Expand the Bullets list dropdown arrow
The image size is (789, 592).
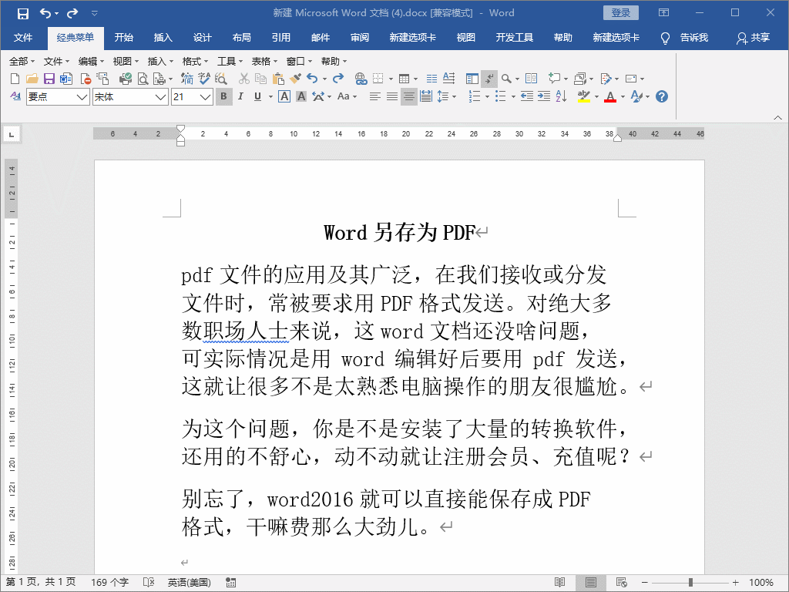click(x=513, y=96)
